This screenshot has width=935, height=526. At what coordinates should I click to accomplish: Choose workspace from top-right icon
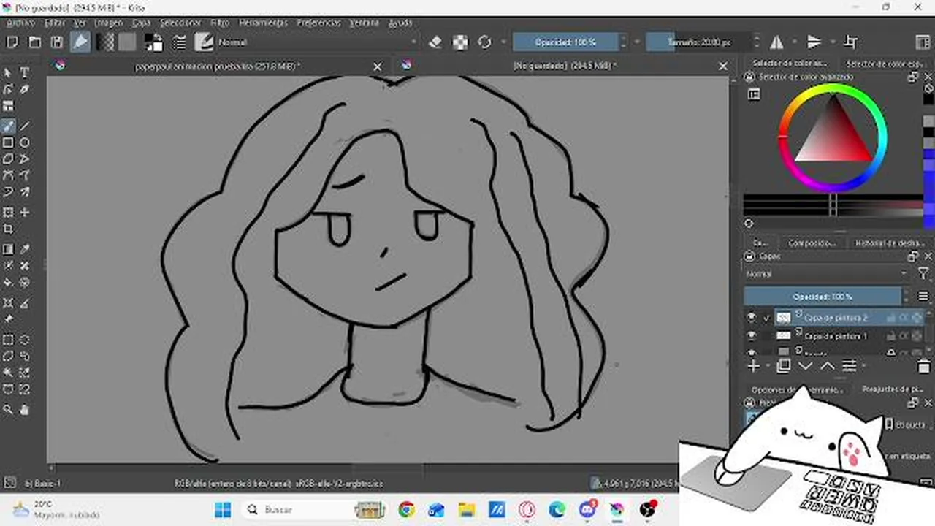point(923,42)
